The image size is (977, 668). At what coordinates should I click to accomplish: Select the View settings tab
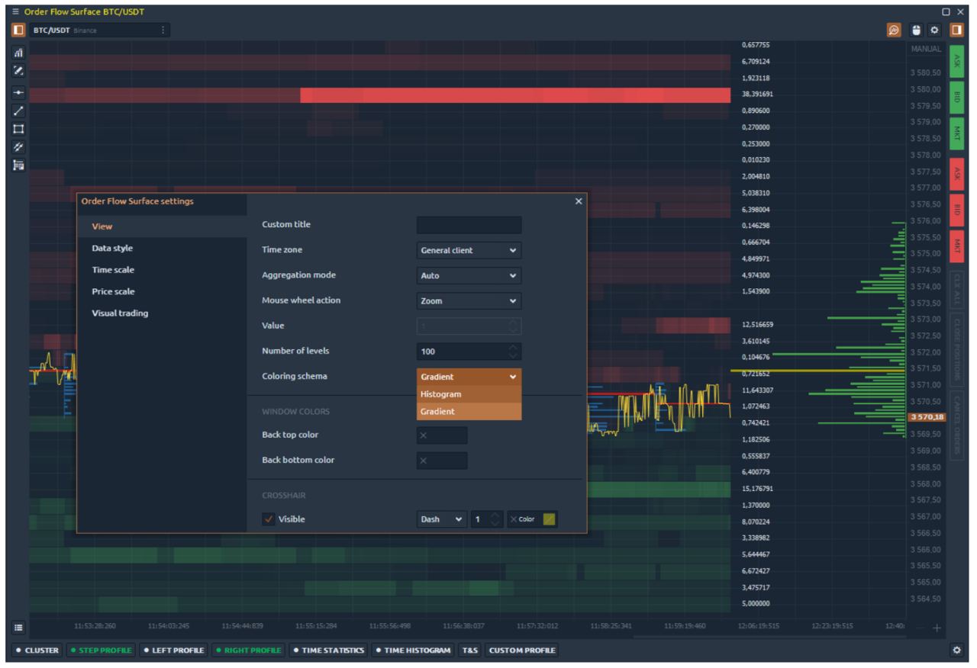[161, 226]
